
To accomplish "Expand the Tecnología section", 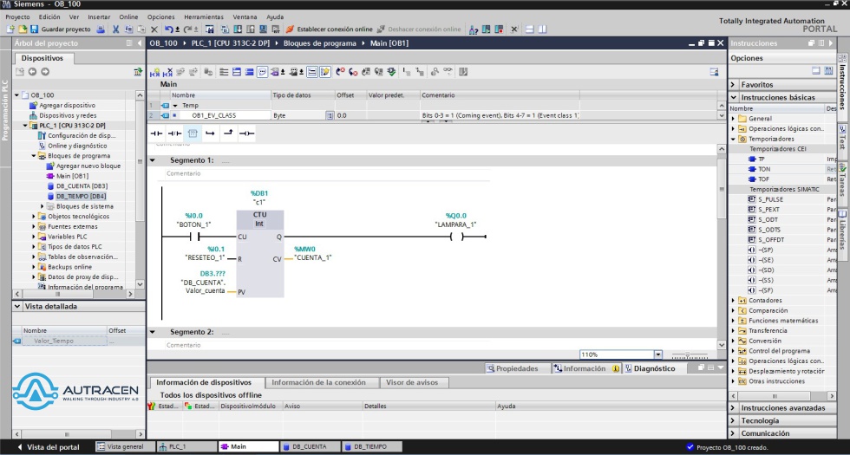I will (x=734, y=420).
